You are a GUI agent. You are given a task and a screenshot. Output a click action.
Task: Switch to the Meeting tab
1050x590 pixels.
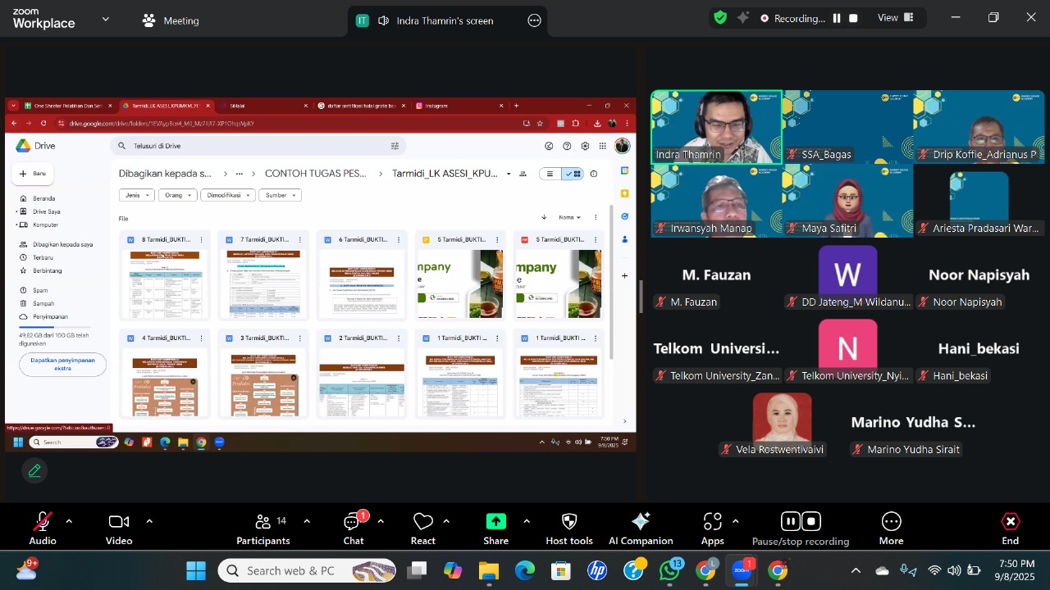tap(171, 20)
